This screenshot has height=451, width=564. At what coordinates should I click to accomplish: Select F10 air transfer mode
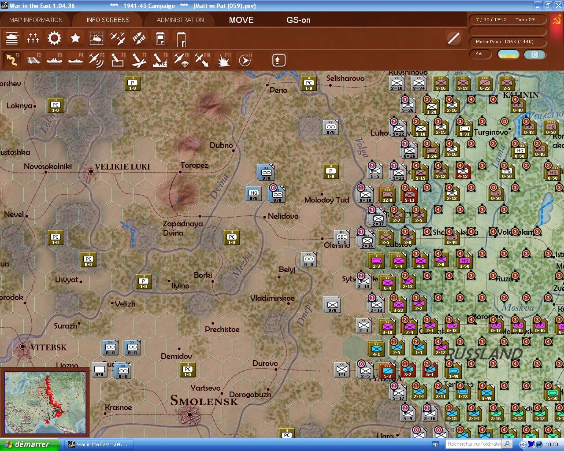(202, 60)
